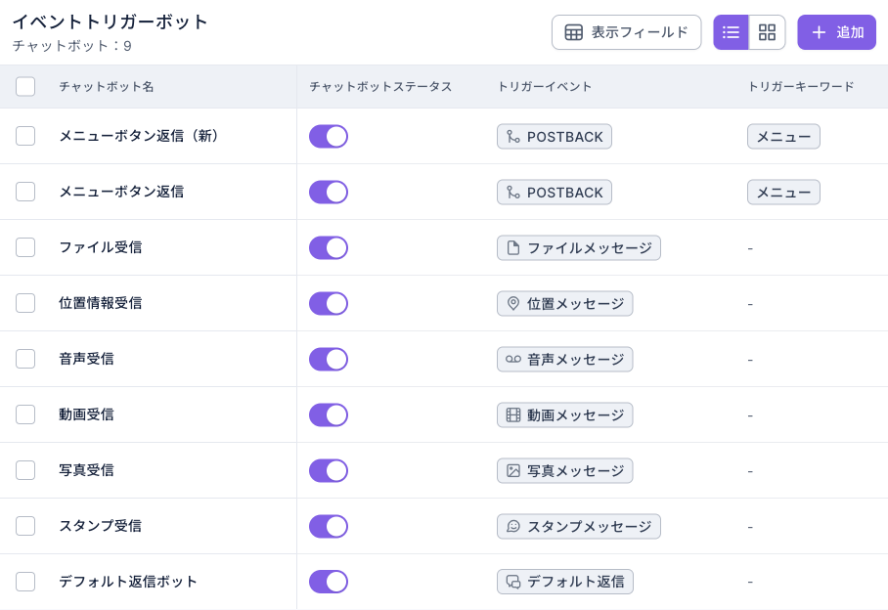Select all chatbots with the header checkbox

click(25, 87)
